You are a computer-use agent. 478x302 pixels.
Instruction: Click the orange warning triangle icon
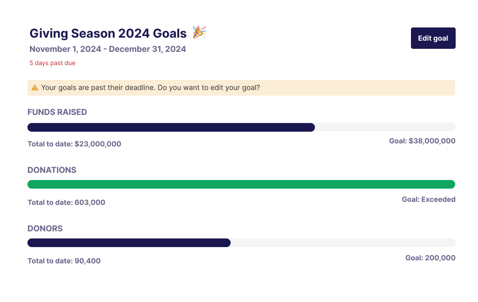35,87
